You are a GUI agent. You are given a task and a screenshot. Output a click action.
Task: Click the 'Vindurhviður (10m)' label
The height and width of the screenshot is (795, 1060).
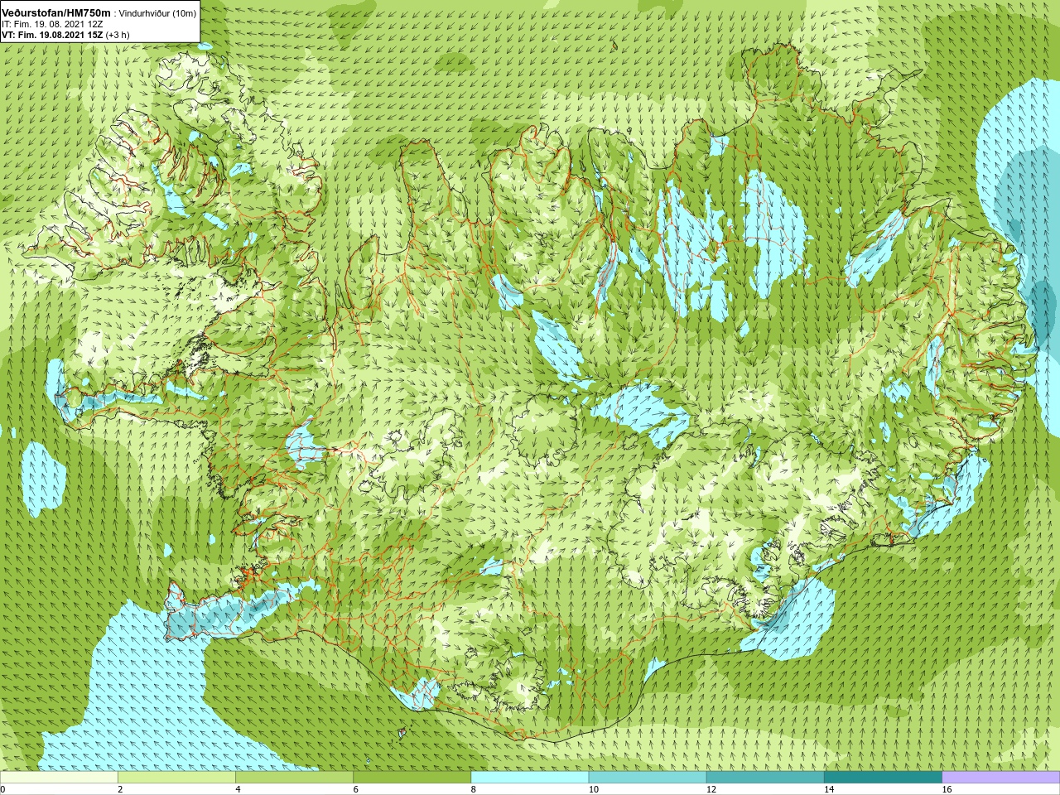point(158,13)
